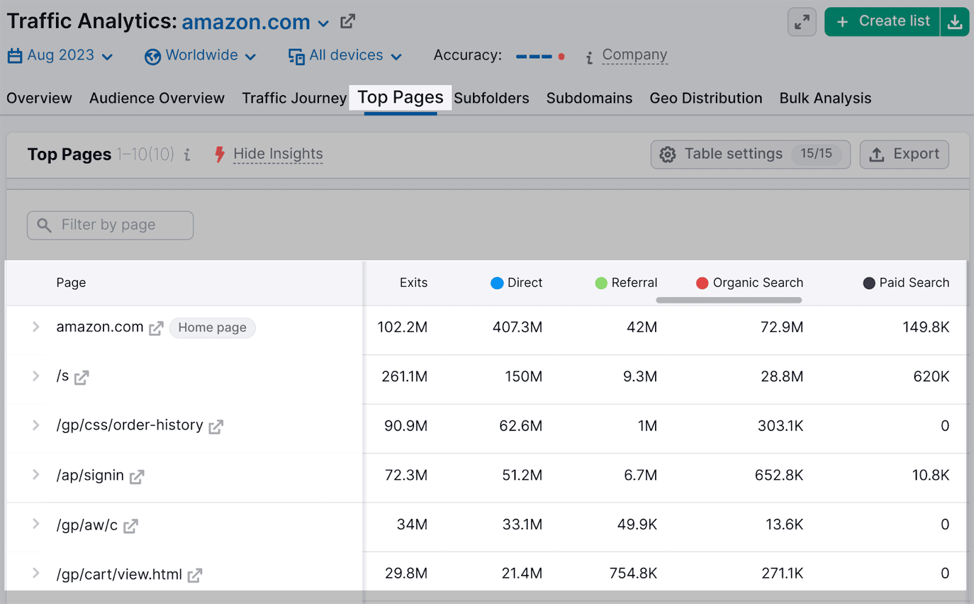Image resolution: width=974 pixels, height=604 pixels.
Task: Toggle Hide Insights
Action: pos(278,153)
